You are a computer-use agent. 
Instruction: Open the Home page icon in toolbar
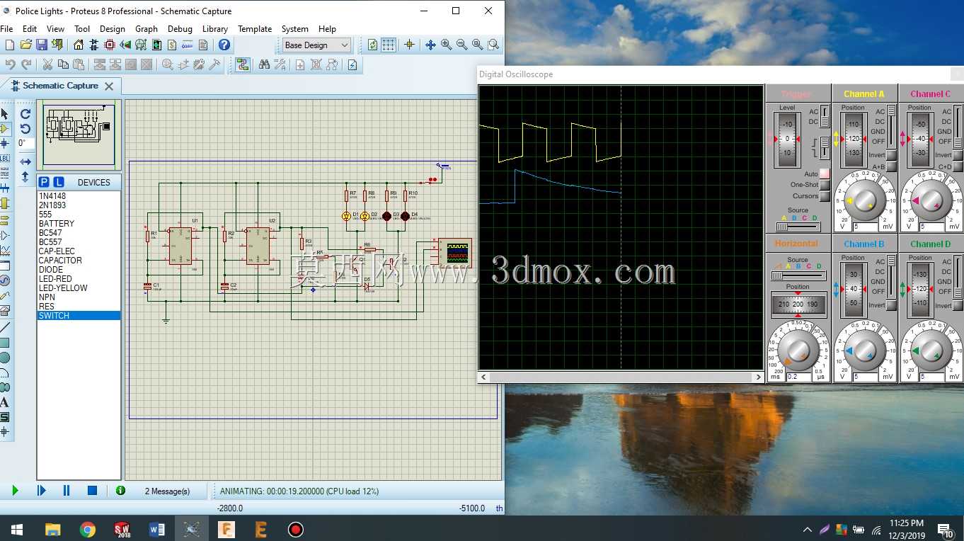point(79,45)
